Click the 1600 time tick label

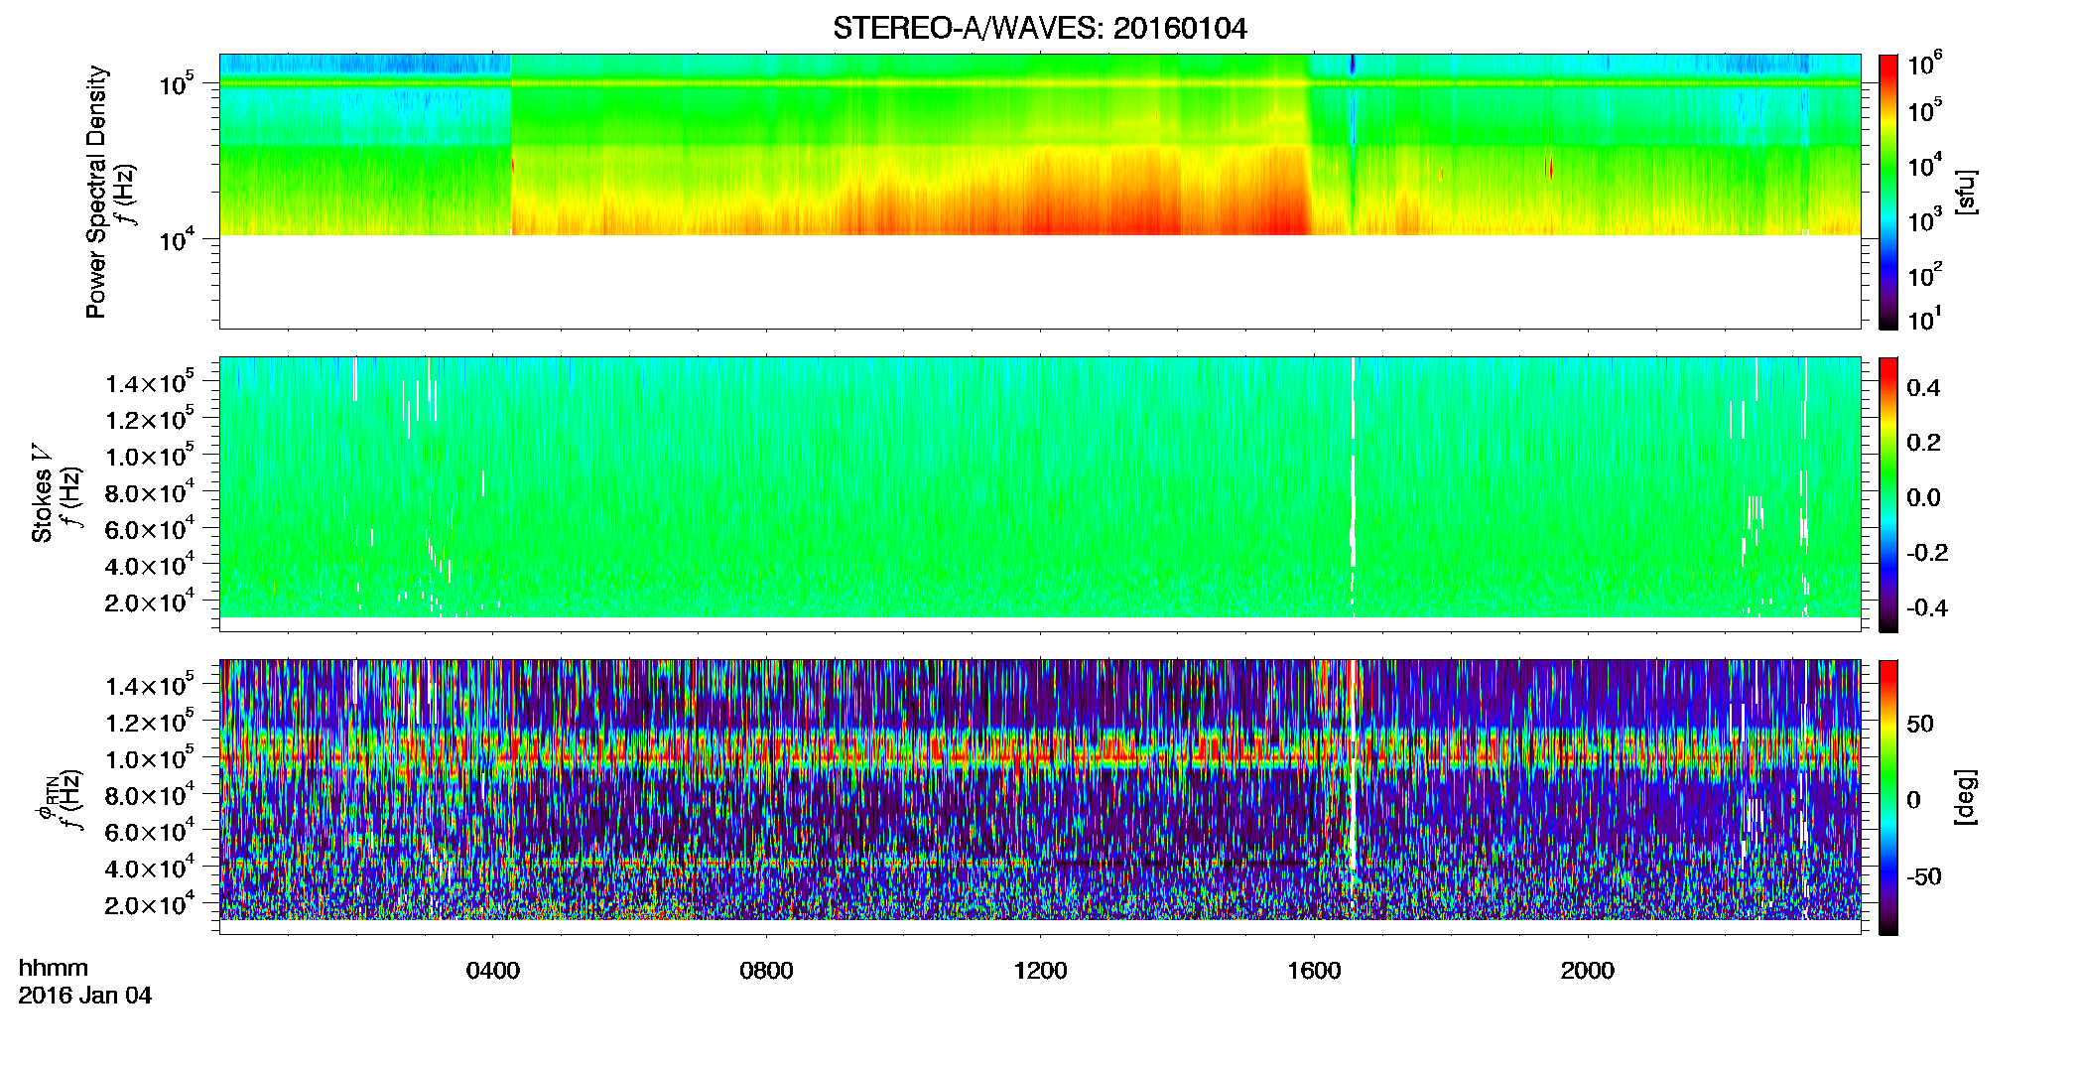pyautogui.click(x=1314, y=971)
